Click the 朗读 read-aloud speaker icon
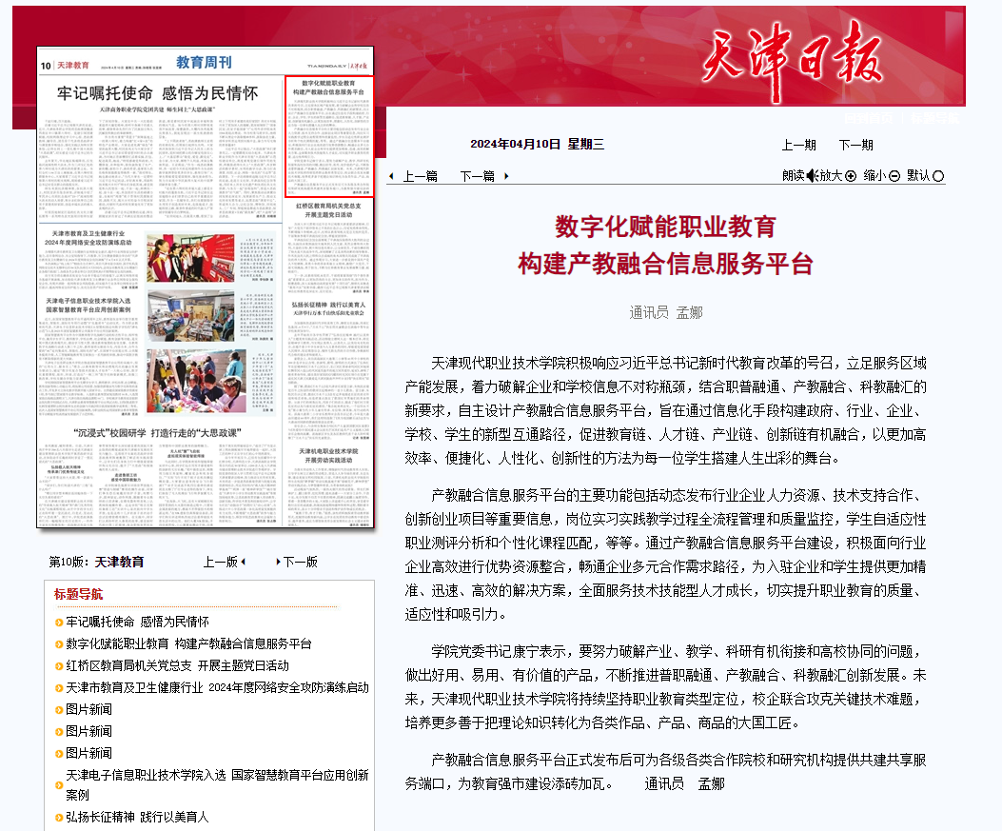 (812, 175)
